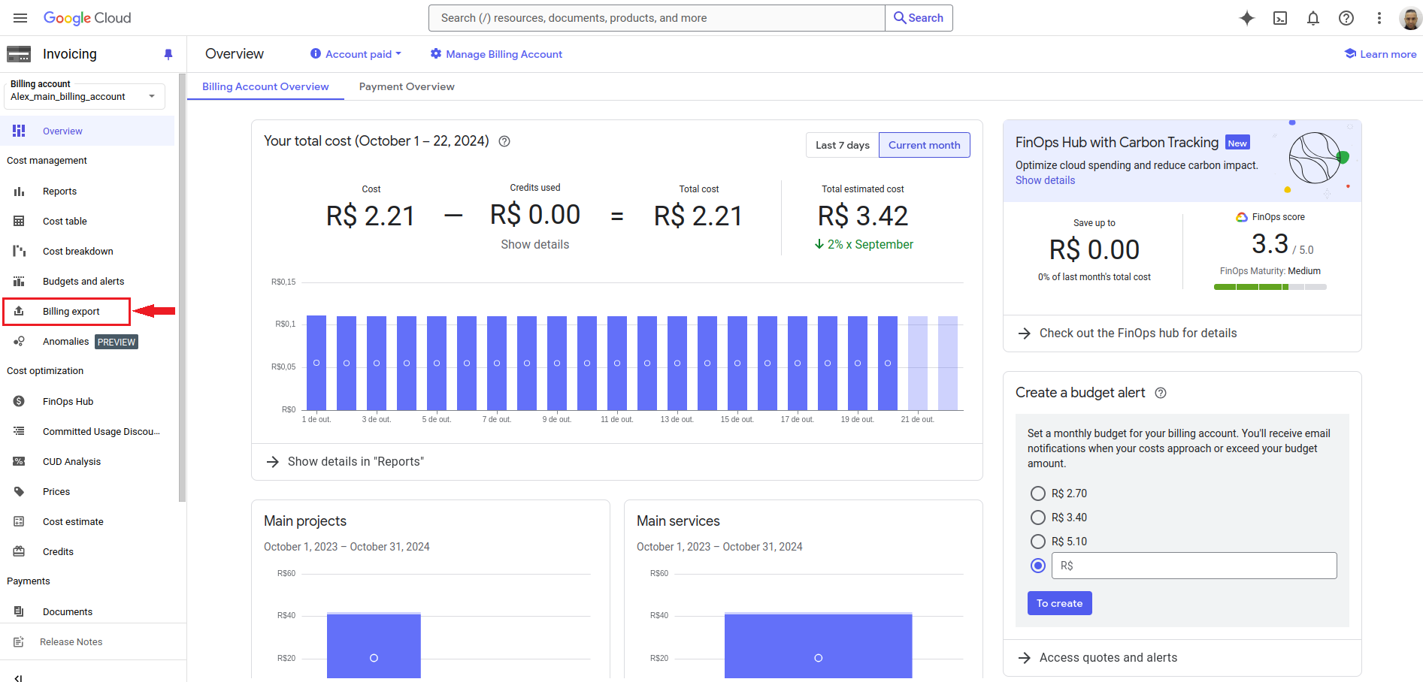Open the three-dot more options menu

click(x=1379, y=18)
